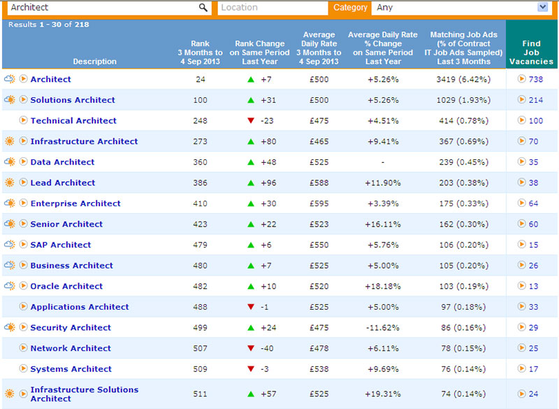Click the cloud icon beside SAP Architect
The height and width of the screenshot is (409, 559).
[x=10, y=244]
